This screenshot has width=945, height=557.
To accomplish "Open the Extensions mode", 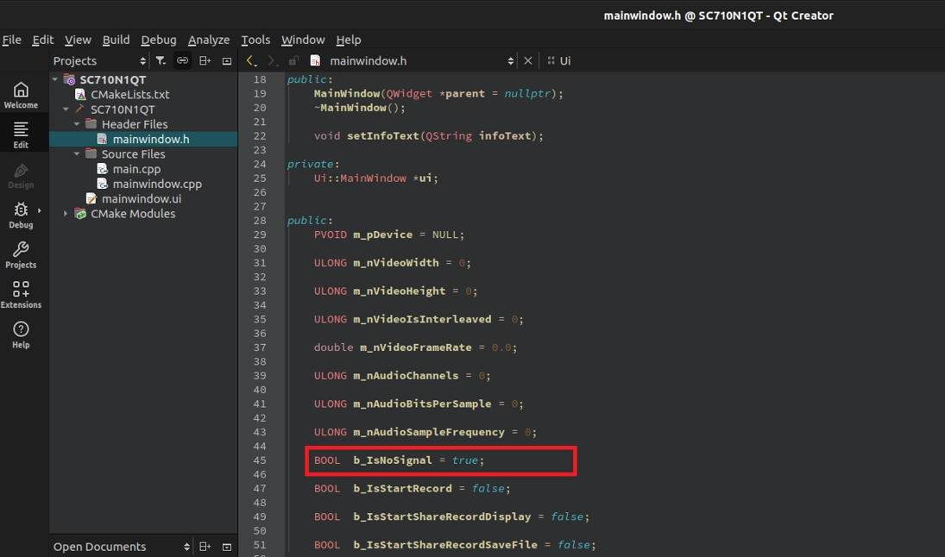I will 21,295.
